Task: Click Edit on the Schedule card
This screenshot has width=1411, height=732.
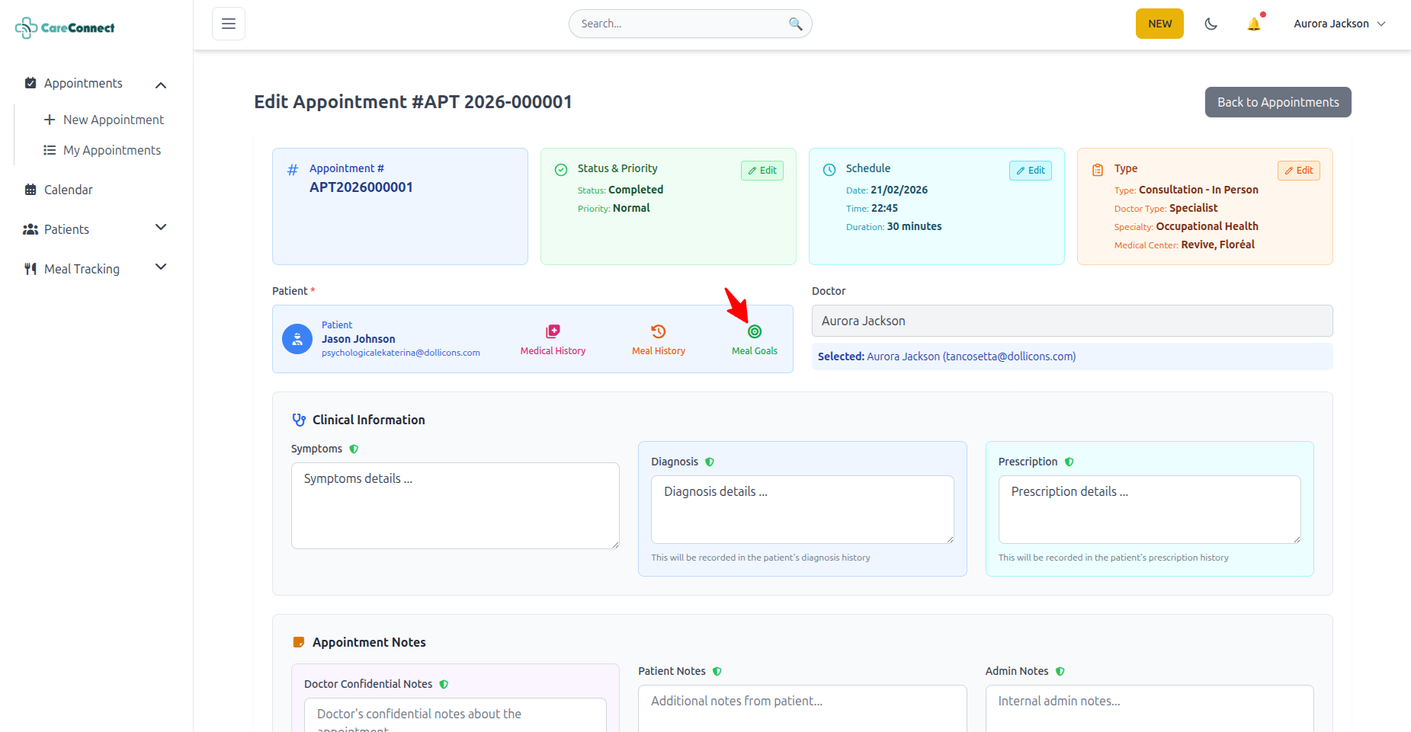Action: click(x=1030, y=171)
